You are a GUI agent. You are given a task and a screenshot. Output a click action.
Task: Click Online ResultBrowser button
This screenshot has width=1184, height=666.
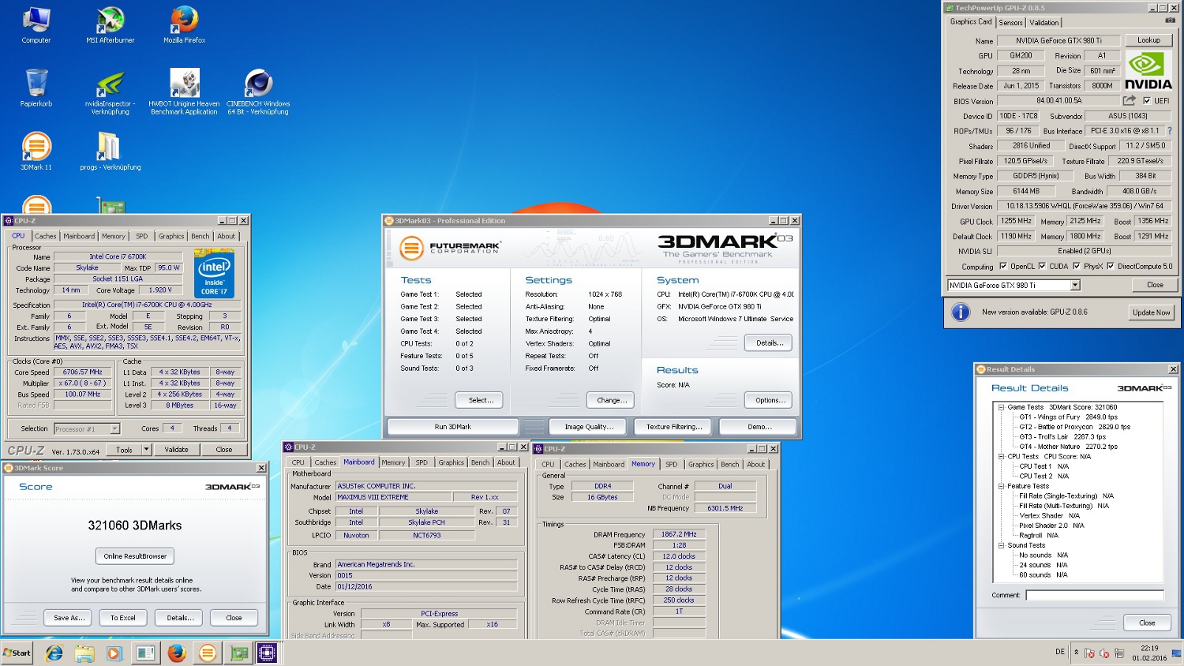point(135,556)
